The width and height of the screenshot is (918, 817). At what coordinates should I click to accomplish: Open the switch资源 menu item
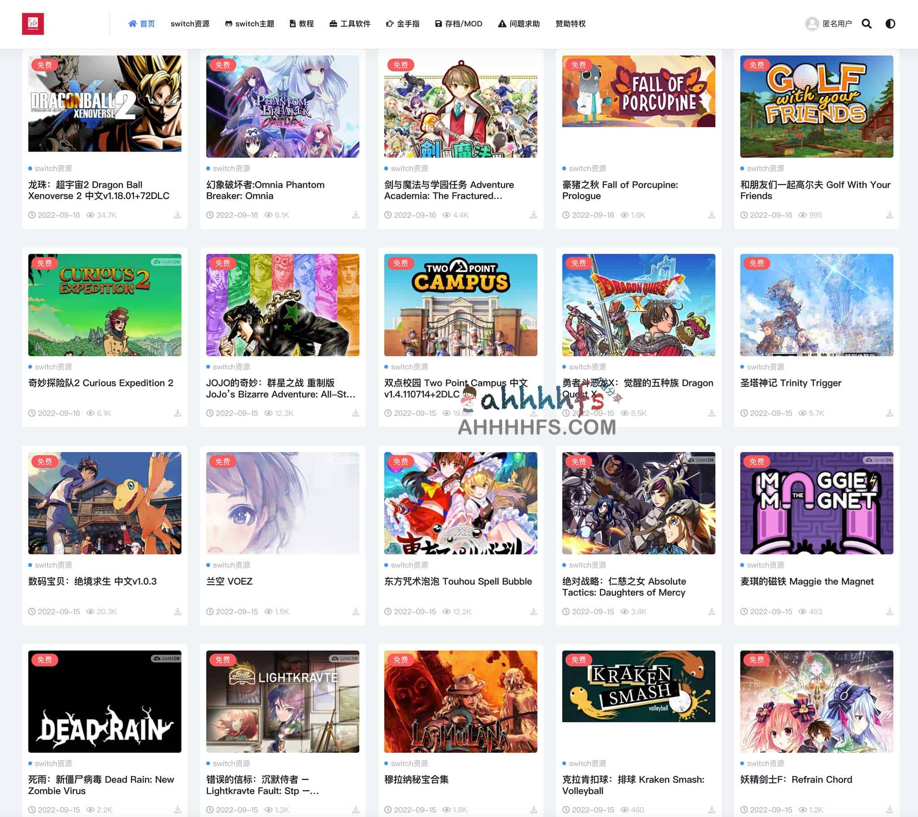(190, 23)
